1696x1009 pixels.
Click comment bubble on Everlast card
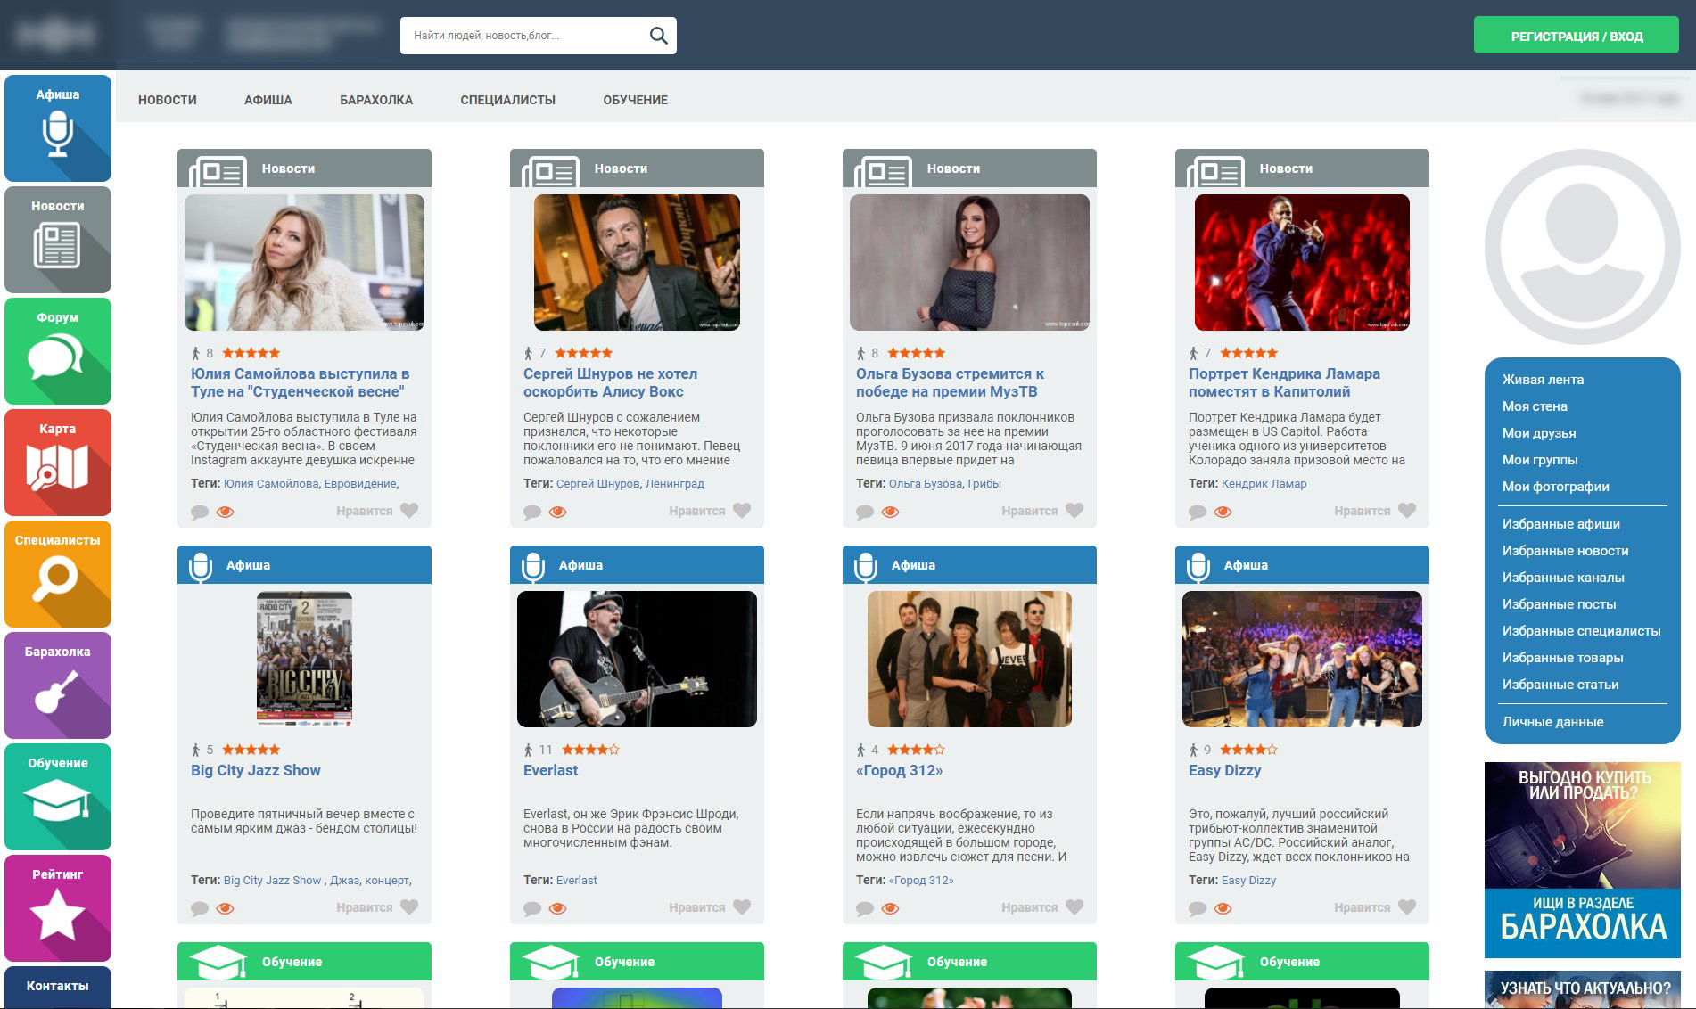532,908
